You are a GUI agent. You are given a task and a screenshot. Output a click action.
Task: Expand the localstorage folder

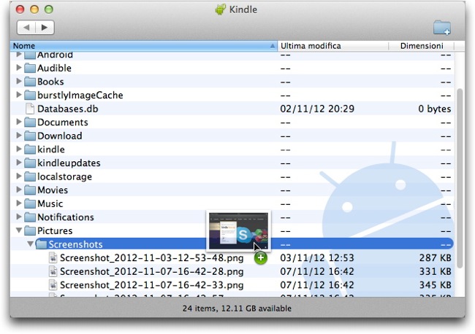point(19,176)
